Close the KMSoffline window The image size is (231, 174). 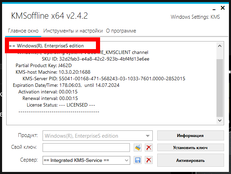223,8
